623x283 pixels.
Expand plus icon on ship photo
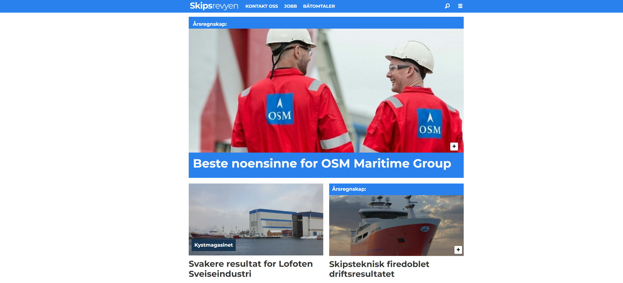[458, 250]
